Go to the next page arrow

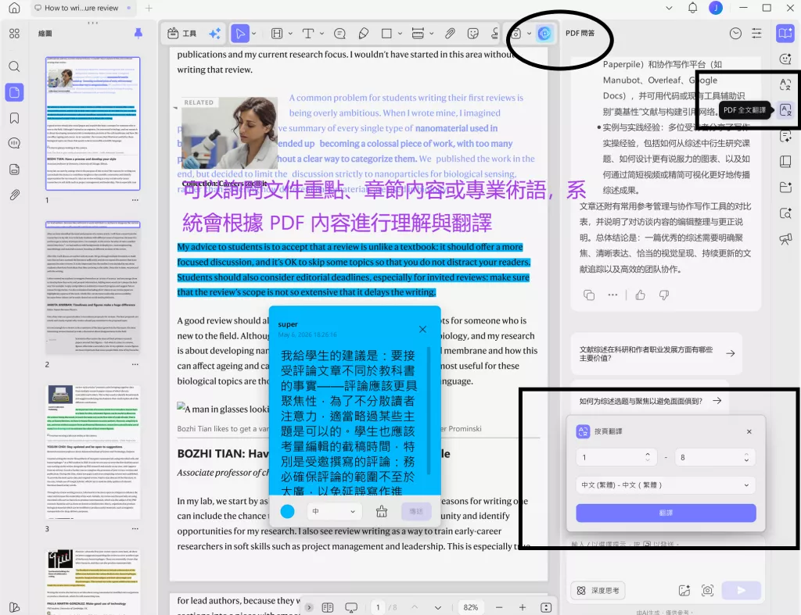(438, 607)
